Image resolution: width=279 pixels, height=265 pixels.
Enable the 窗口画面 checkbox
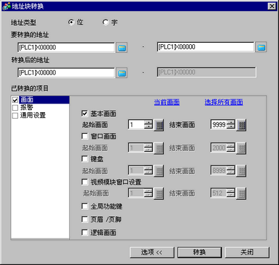pos(85,136)
